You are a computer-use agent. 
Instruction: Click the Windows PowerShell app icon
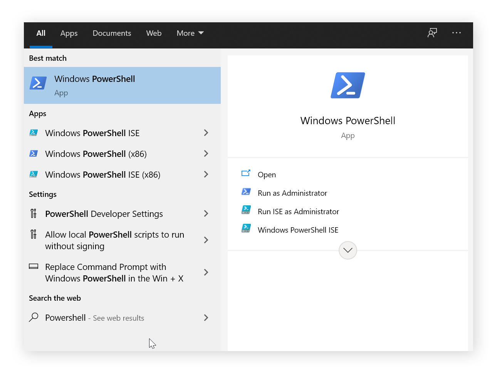38,83
